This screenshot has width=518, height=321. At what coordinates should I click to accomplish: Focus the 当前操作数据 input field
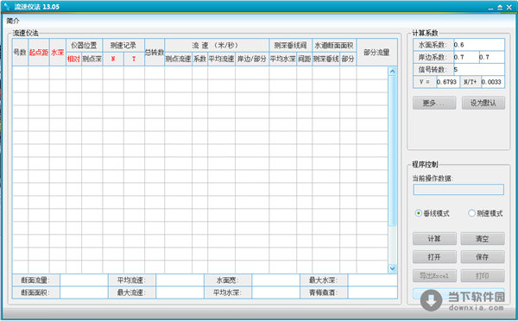[x=458, y=190]
